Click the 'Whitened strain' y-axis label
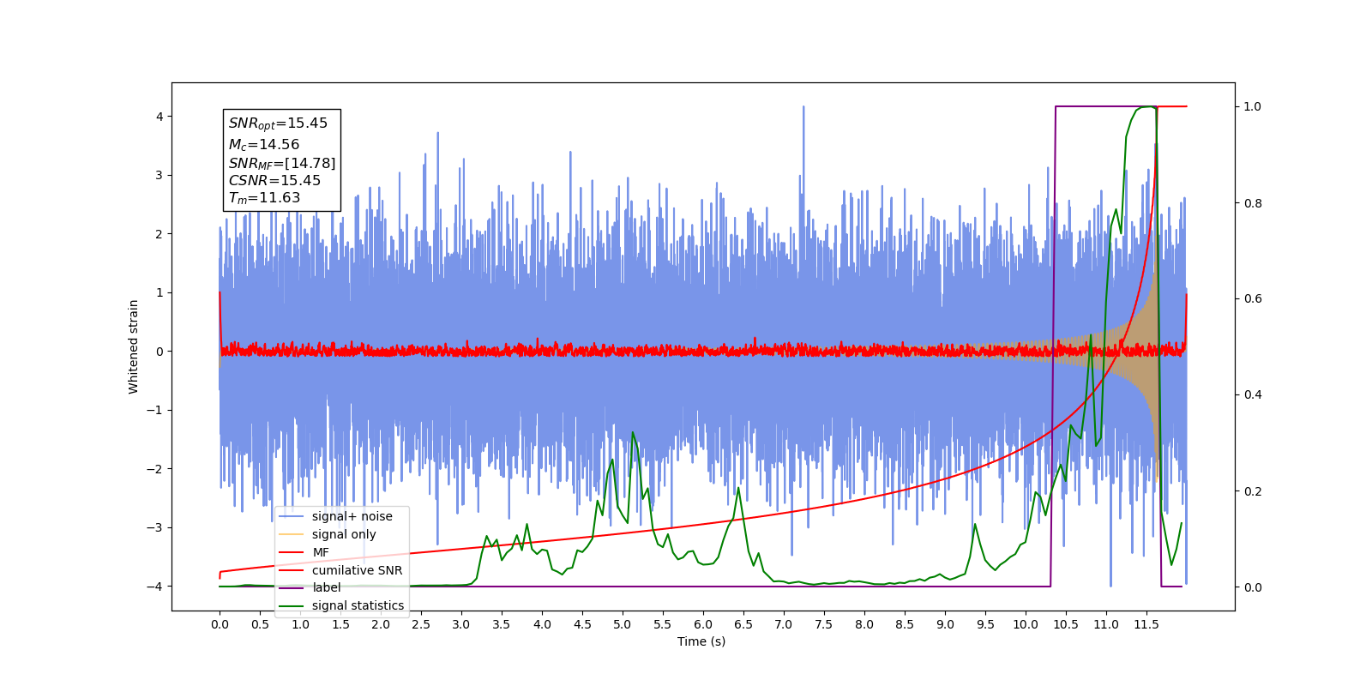 134,346
